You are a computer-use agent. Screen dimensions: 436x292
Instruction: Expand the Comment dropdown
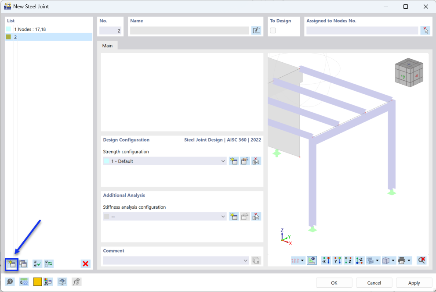pyautogui.click(x=245, y=260)
